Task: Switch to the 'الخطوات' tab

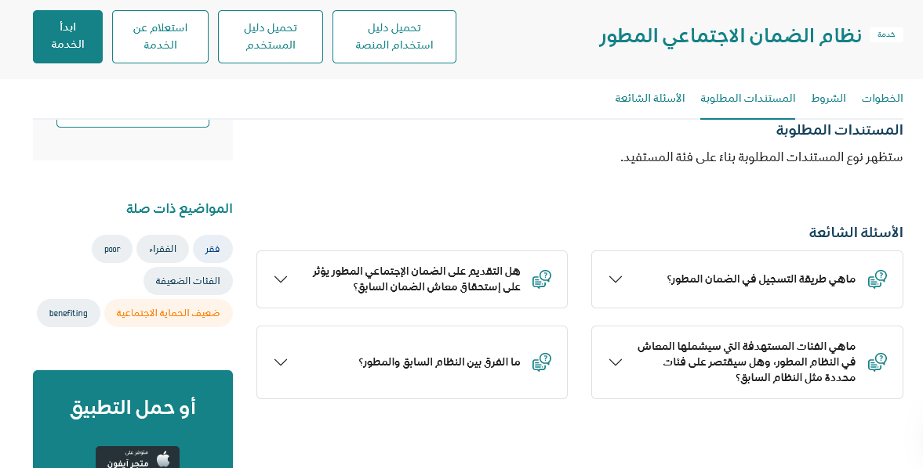Action: coord(882,99)
